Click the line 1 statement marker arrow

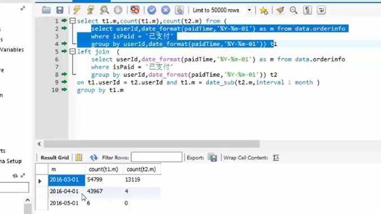(64, 20)
